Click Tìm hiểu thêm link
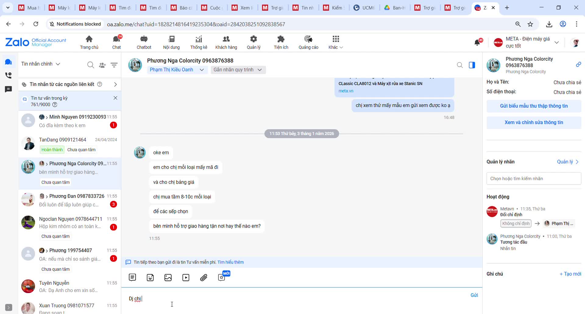The width and height of the screenshot is (585, 314). (231, 262)
